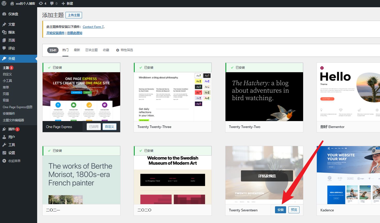Image resolution: width=380 pixels, height=223 pixels.
Task: Install the Twenty Seventeen theme
Action: 280,210
